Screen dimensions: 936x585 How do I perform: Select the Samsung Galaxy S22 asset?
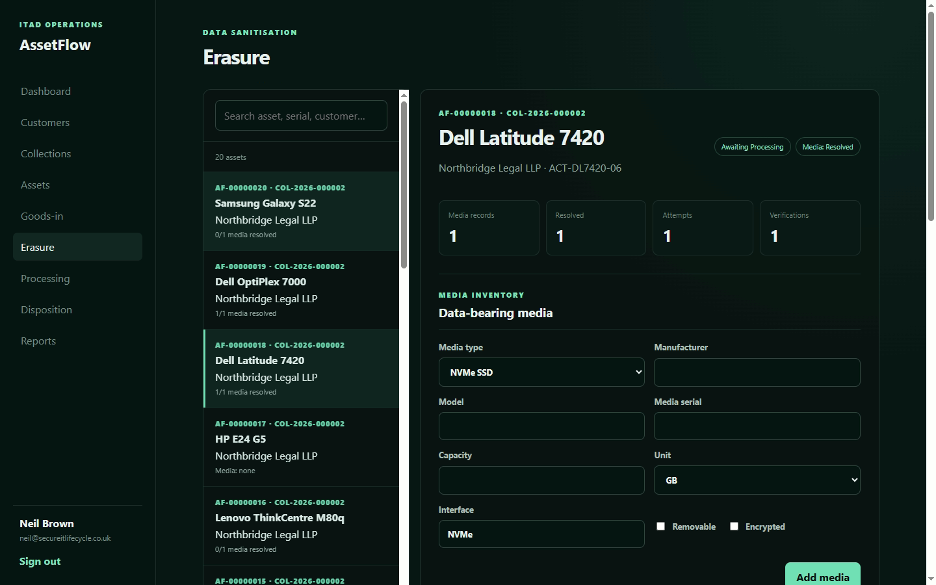point(301,211)
